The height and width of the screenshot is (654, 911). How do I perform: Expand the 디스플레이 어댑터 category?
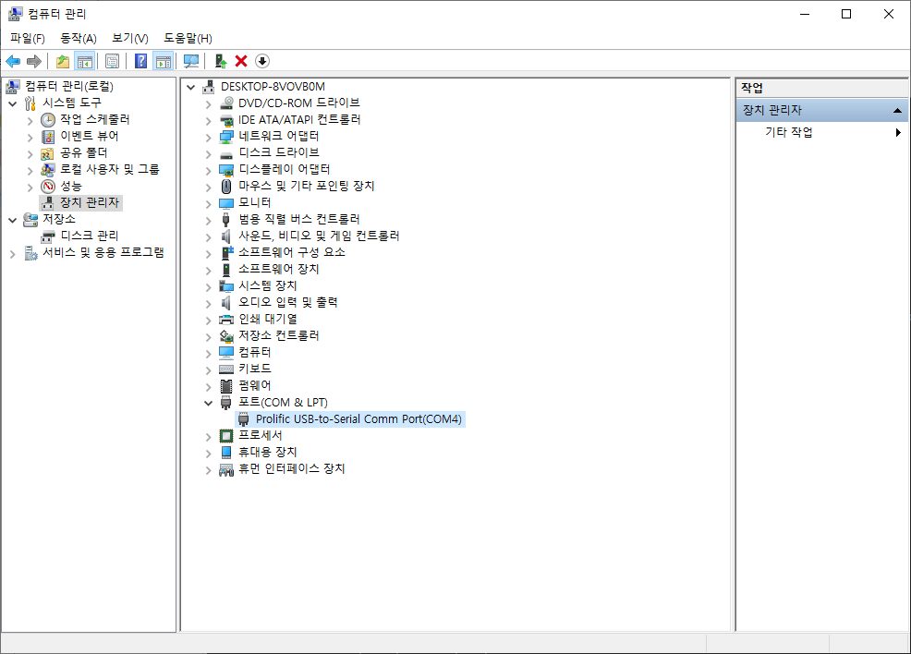[x=209, y=170]
